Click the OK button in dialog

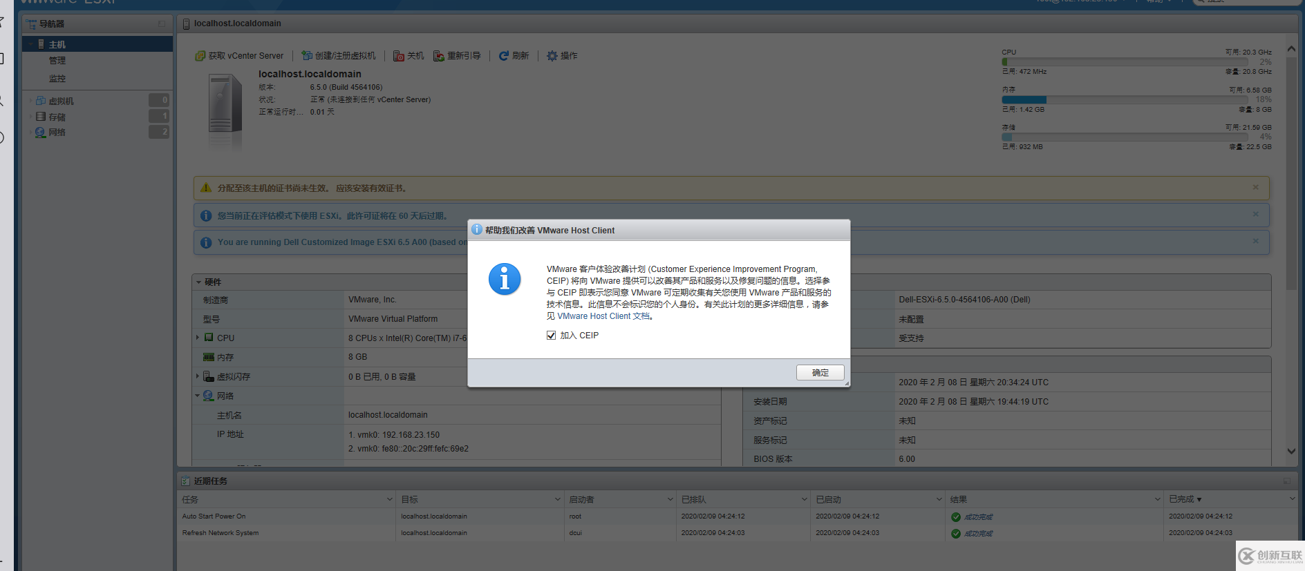click(x=820, y=372)
